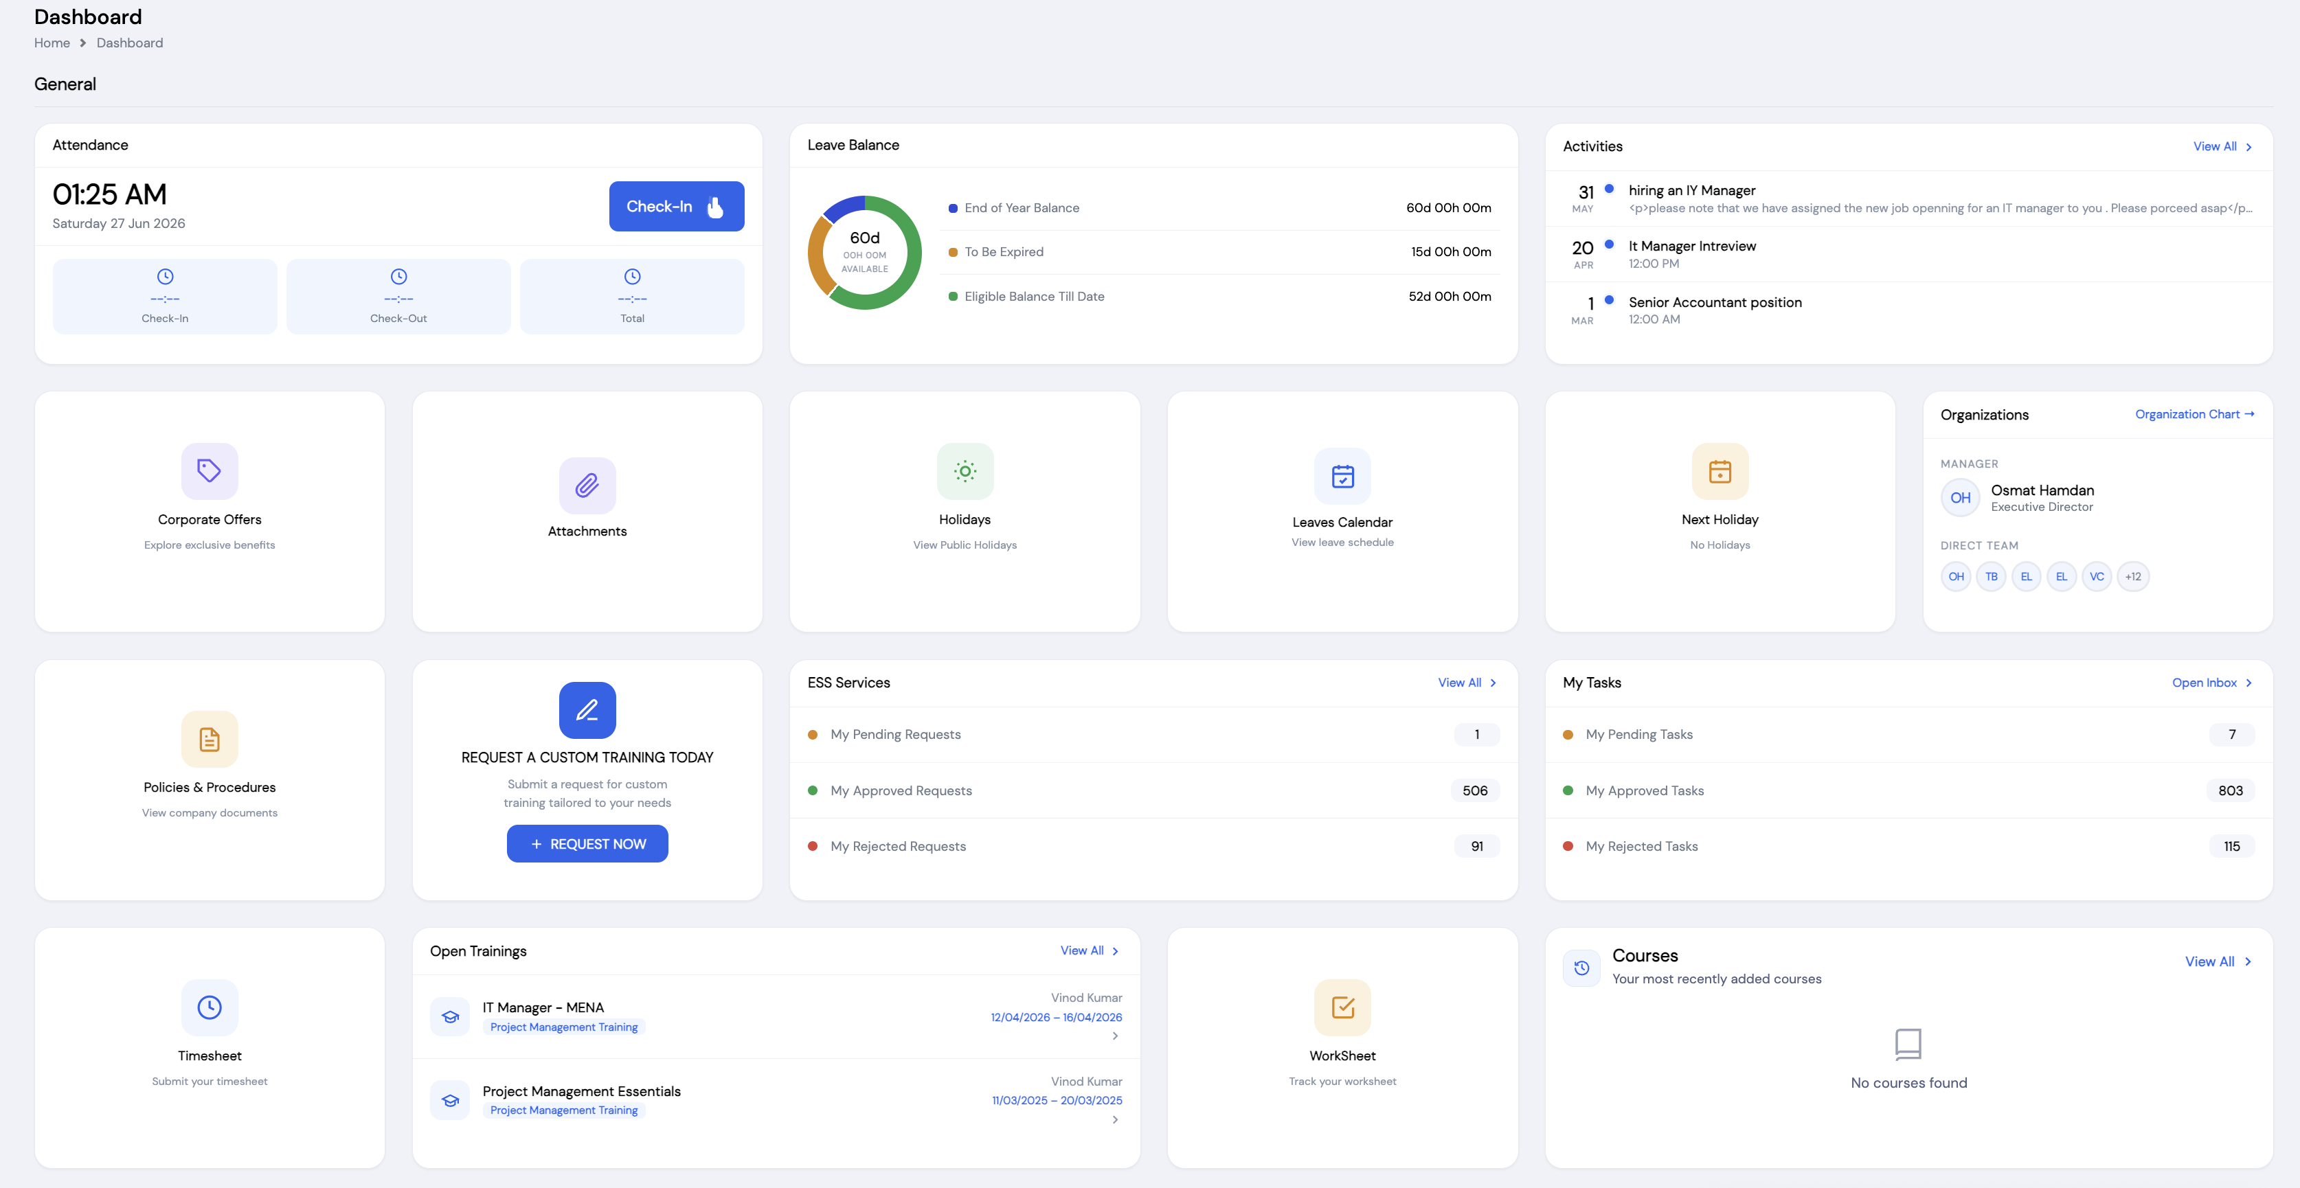This screenshot has width=2300, height=1188.
Task: Click the empty courses book icon
Action: [x=1908, y=1043]
